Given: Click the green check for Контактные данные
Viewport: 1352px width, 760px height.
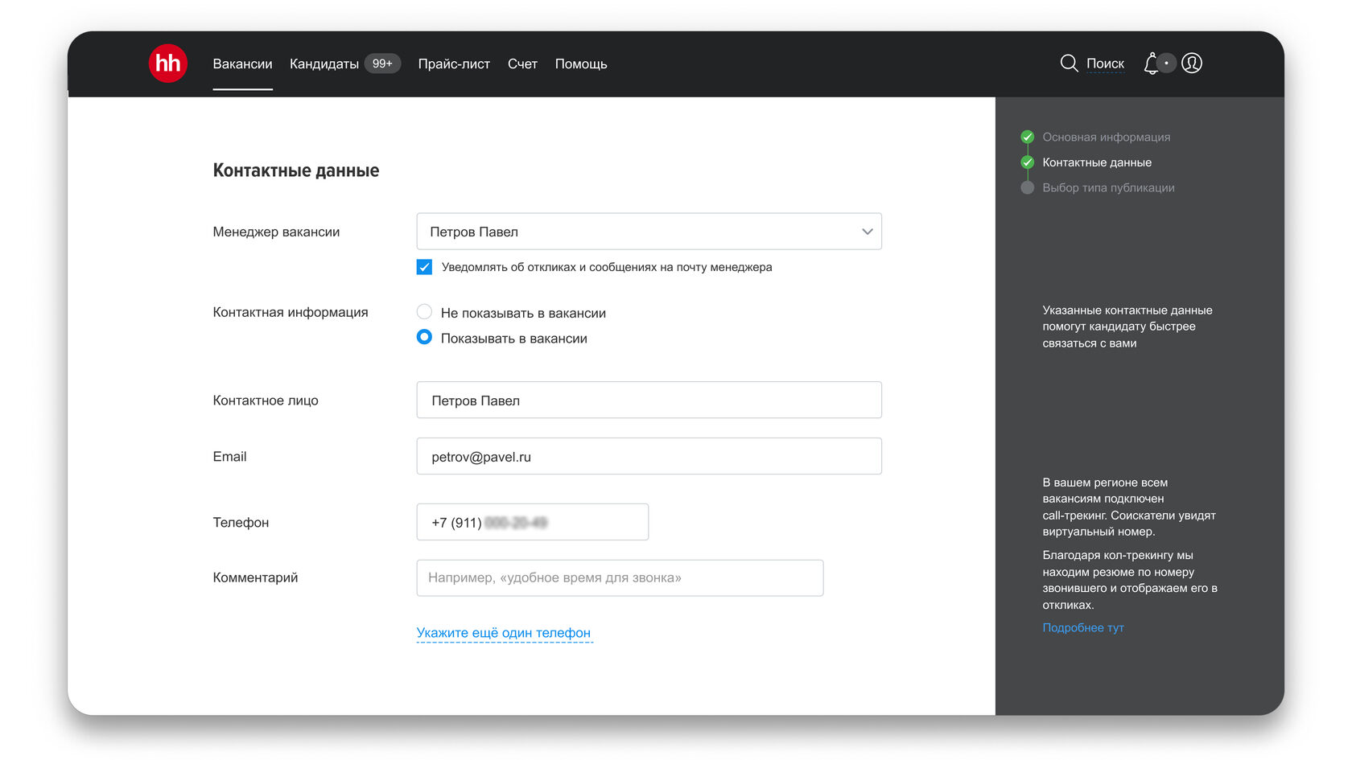Looking at the screenshot, I should pyautogui.click(x=1028, y=162).
